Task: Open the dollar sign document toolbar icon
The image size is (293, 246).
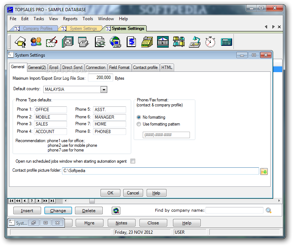Action: tap(132, 42)
